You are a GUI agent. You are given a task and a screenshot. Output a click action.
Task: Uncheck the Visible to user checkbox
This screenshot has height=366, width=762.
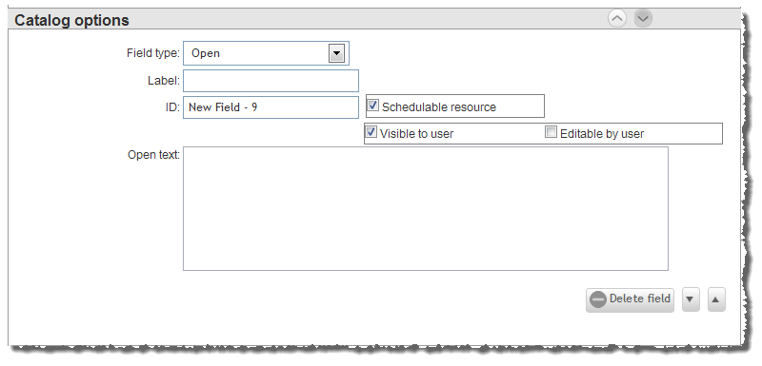tap(371, 132)
